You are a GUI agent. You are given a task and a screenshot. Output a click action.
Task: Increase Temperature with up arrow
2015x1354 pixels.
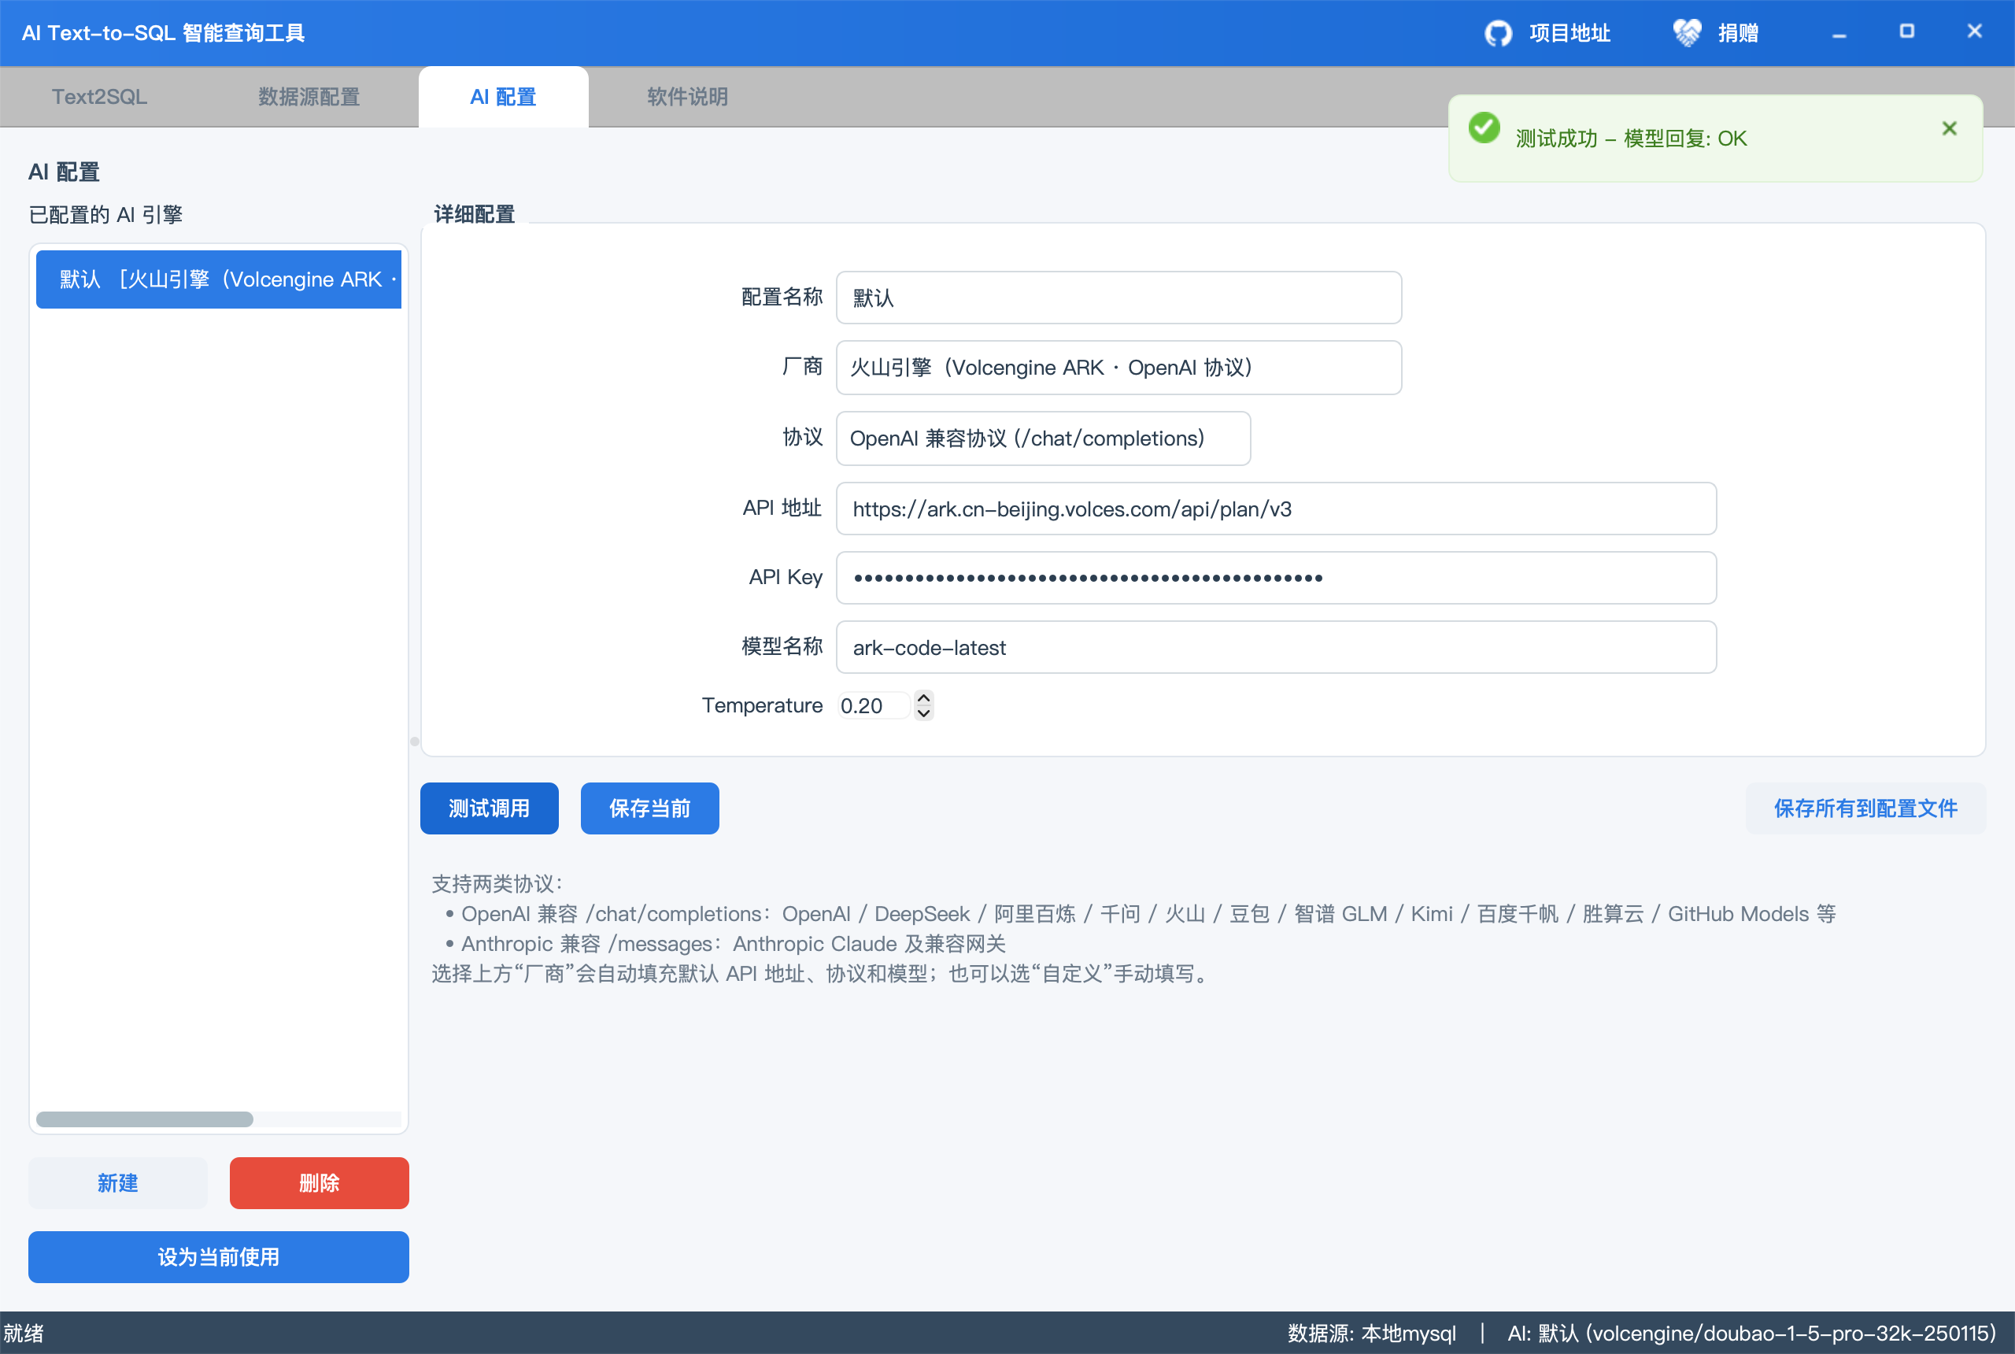click(x=923, y=697)
